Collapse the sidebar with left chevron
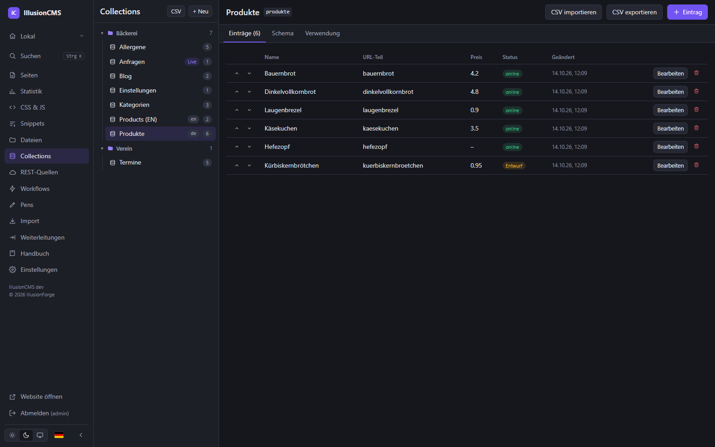Screen dimensions: 715x447 click(x=81, y=435)
